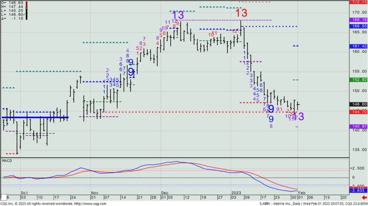Click the small white box in bottom-left corner
The height and width of the screenshot is (206, 368).
point(4,197)
